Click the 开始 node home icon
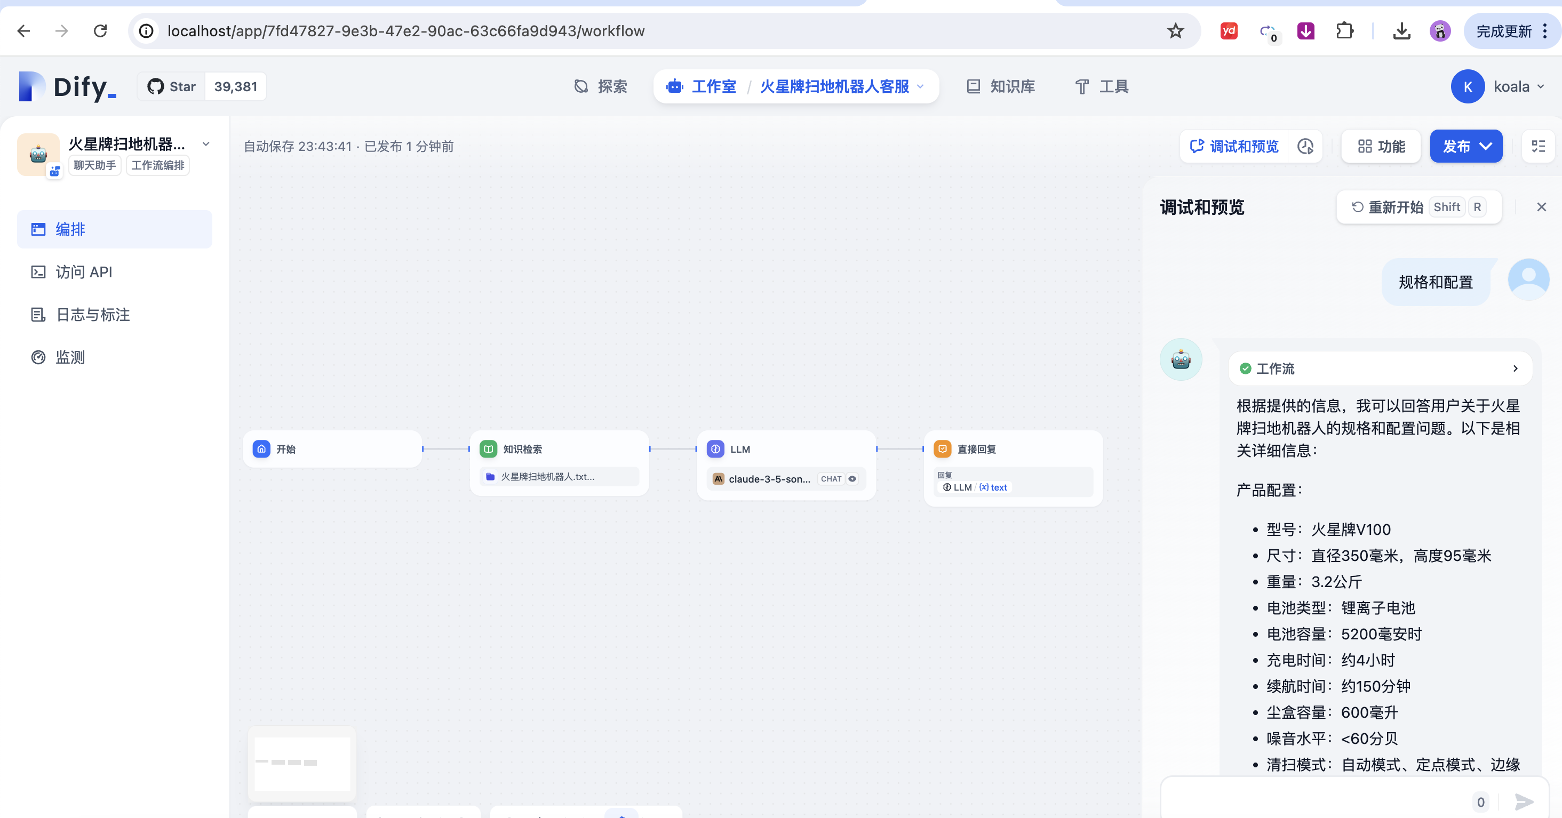The height and width of the screenshot is (818, 1562). point(261,449)
